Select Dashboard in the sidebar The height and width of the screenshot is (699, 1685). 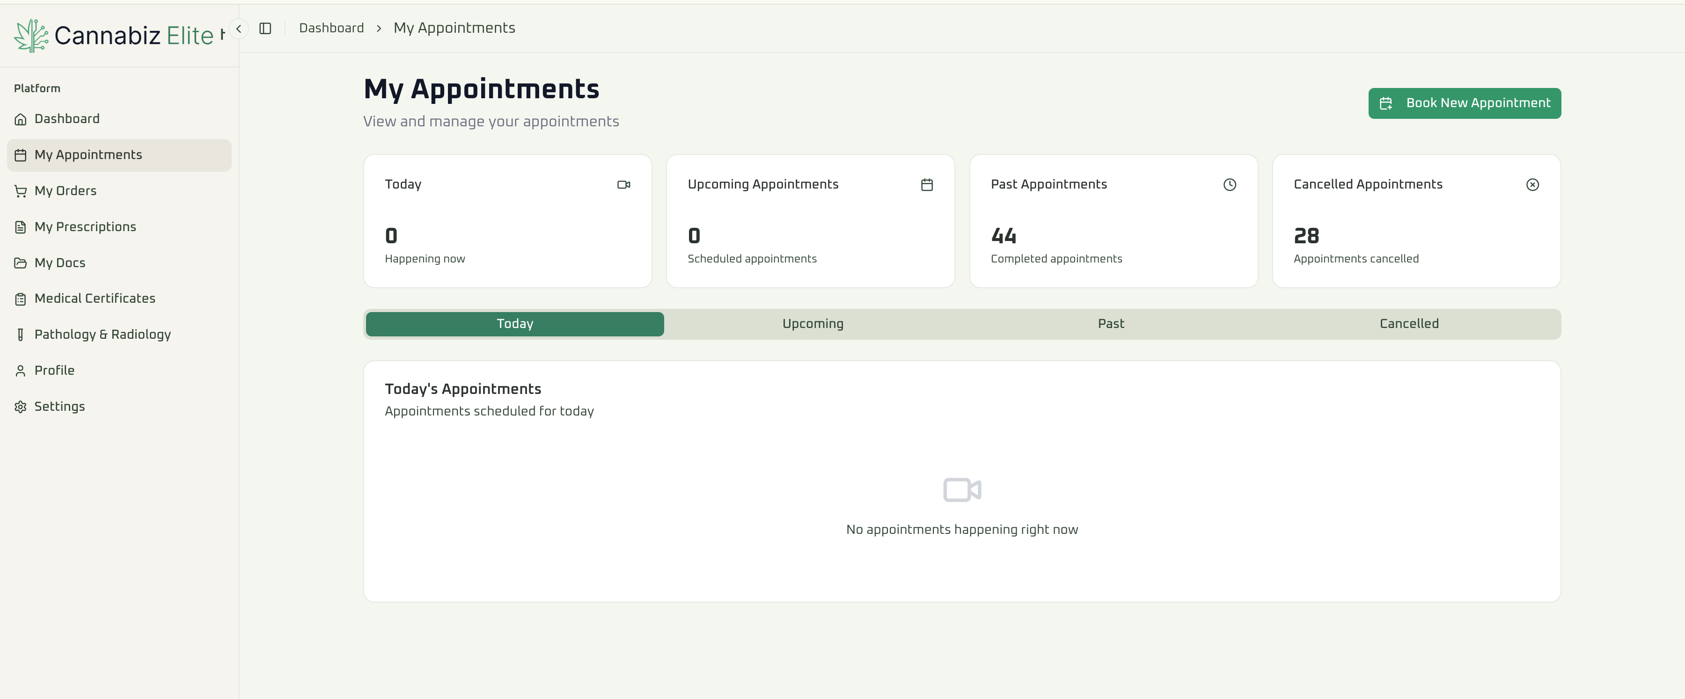point(67,118)
